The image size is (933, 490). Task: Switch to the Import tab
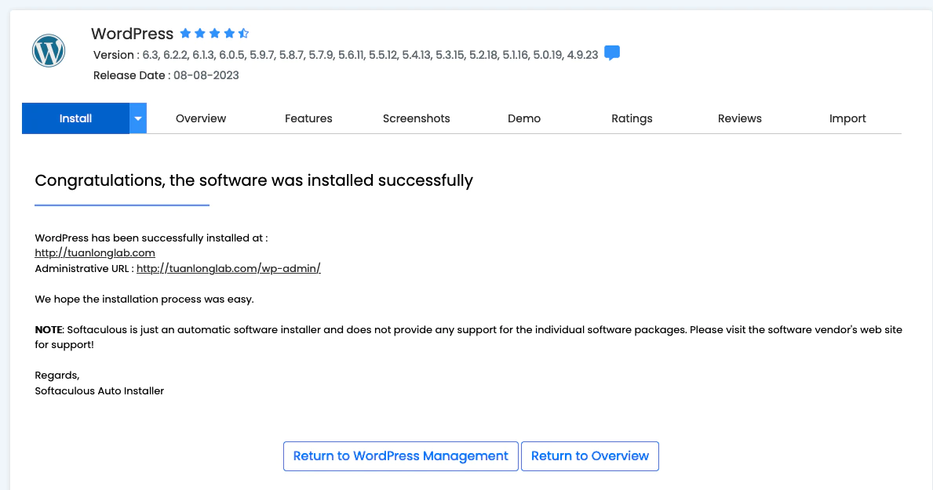pos(847,118)
